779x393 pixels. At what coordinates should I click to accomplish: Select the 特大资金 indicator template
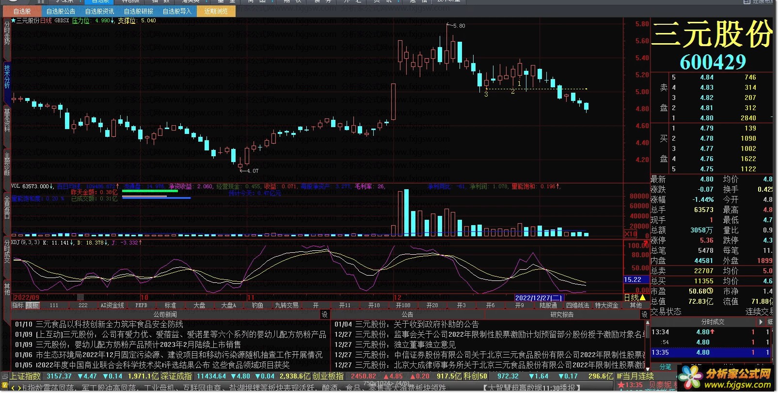pos(606,306)
